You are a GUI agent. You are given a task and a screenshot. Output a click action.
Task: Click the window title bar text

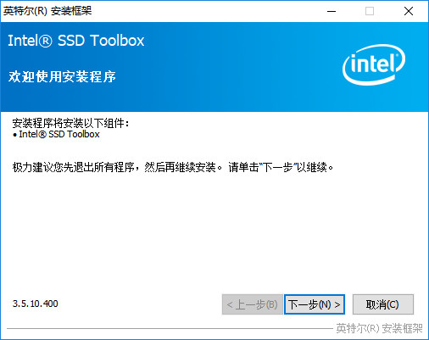(47, 11)
